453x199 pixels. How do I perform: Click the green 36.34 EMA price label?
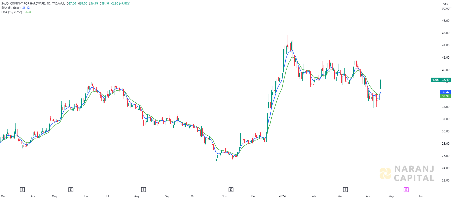446,96
